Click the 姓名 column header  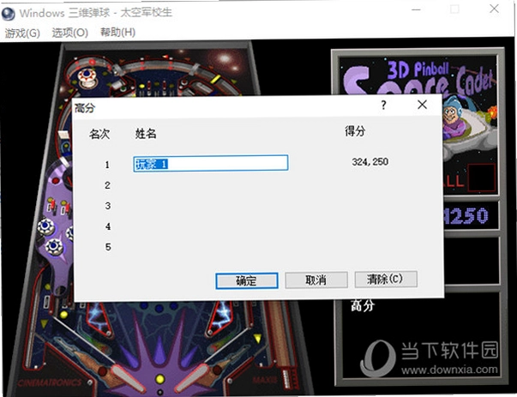coord(146,134)
